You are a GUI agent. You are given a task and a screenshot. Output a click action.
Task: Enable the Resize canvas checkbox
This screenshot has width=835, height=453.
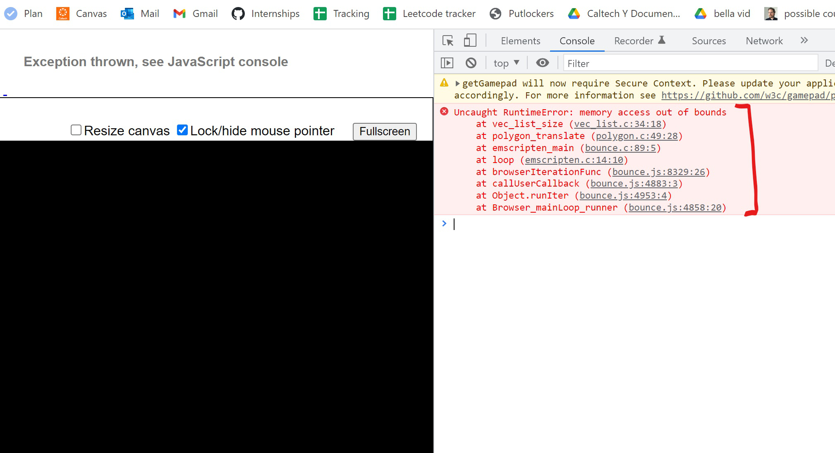[x=76, y=130]
